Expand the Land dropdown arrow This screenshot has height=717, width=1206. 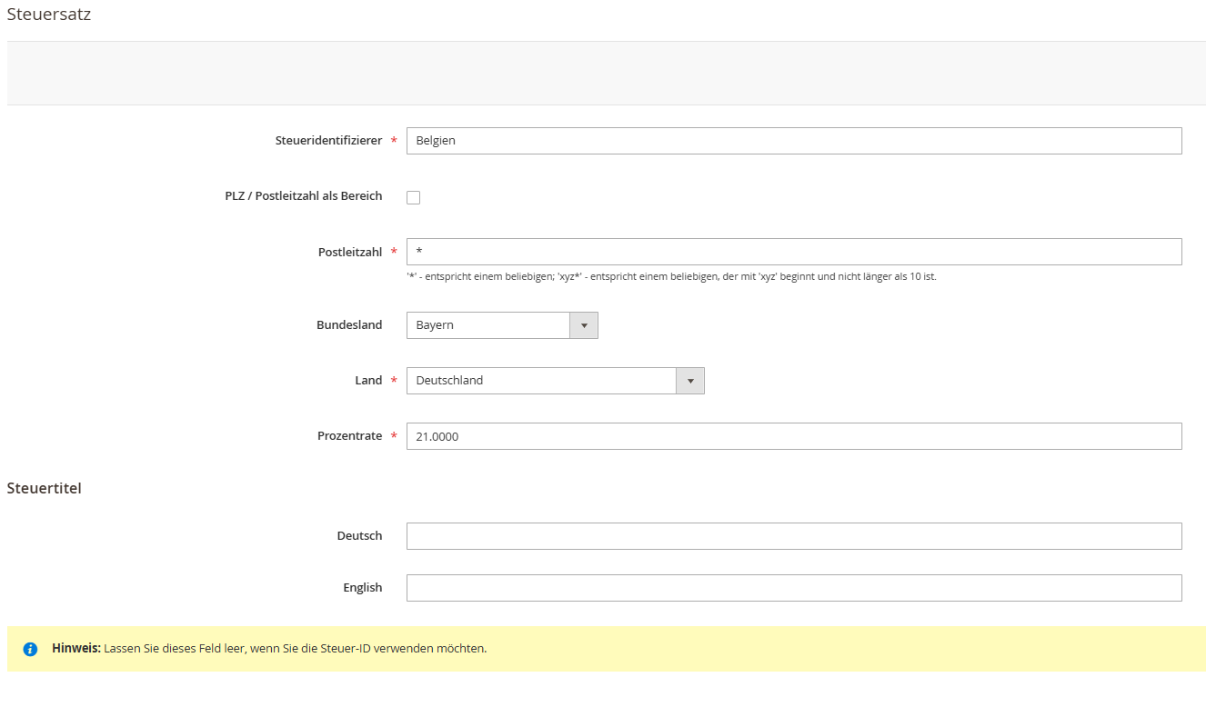click(690, 381)
